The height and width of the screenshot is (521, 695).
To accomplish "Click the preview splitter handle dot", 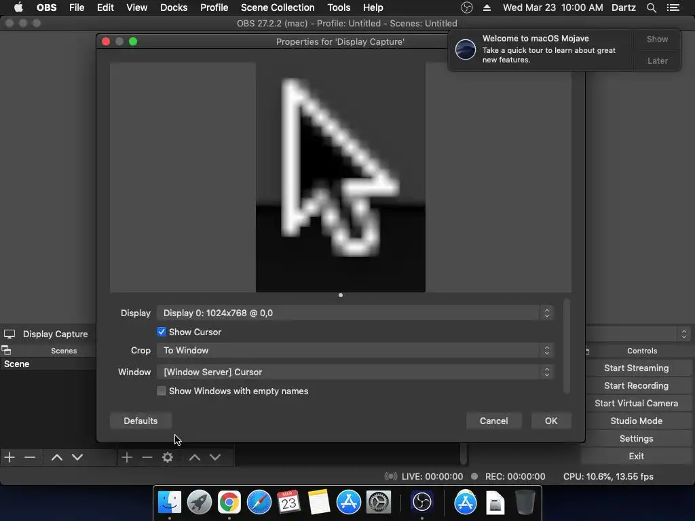I will 341,295.
